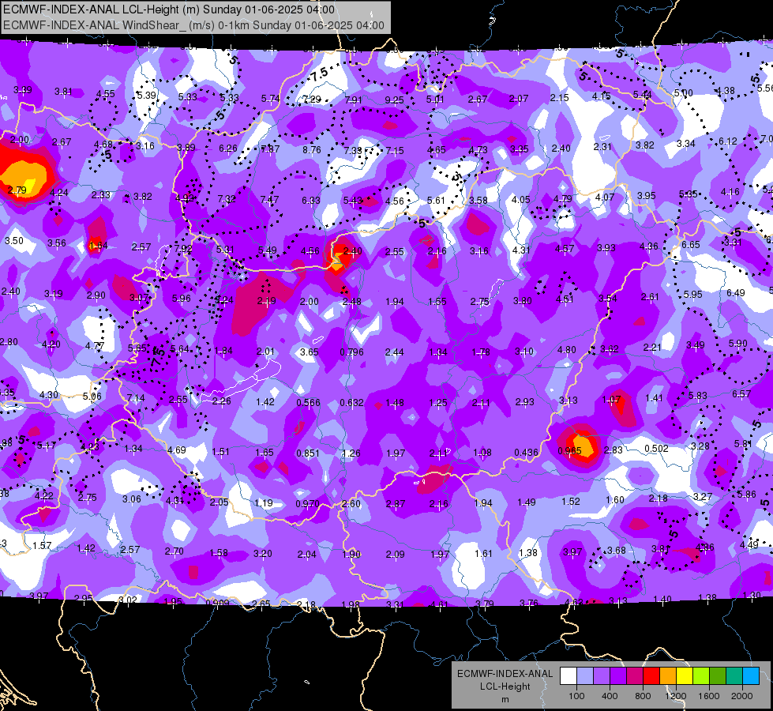Click the '100' legend tick label
Image resolution: width=773 pixels, height=711 pixels.
click(576, 696)
